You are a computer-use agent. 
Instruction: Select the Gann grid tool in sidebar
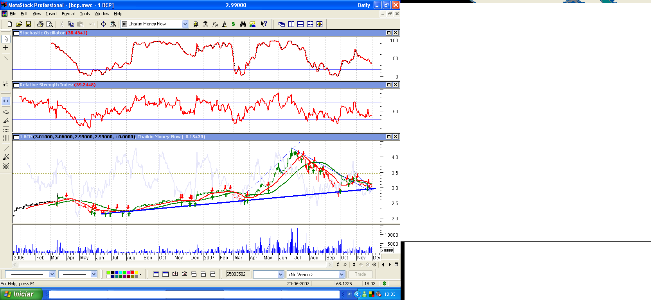click(6, 166)
